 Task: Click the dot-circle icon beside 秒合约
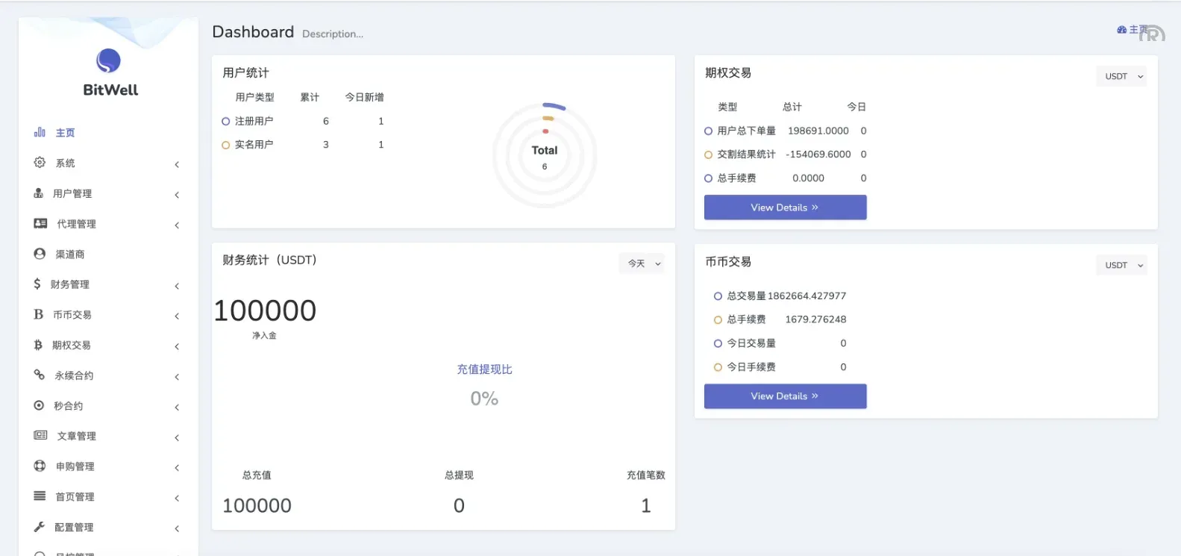point(39,405)
